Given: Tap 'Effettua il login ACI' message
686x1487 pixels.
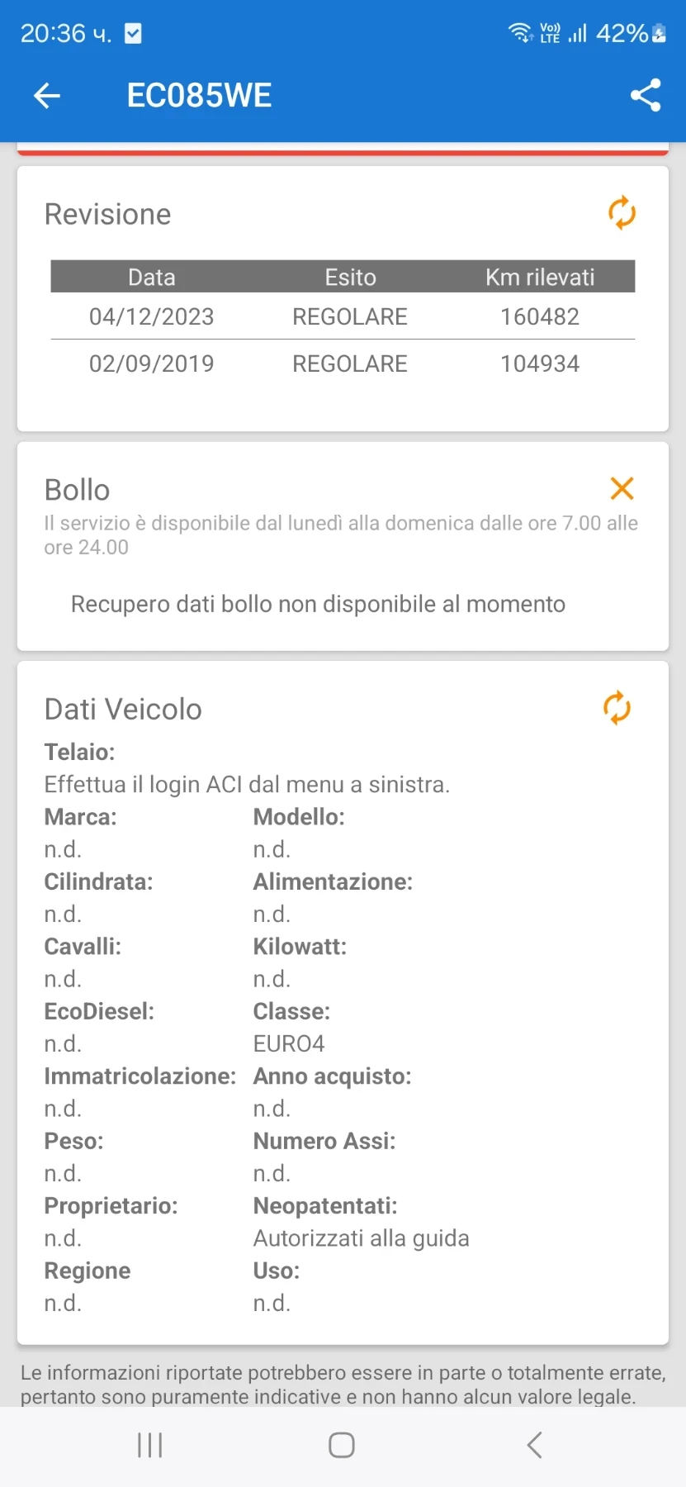Looking at the screenshot, I should coord(247,784).
